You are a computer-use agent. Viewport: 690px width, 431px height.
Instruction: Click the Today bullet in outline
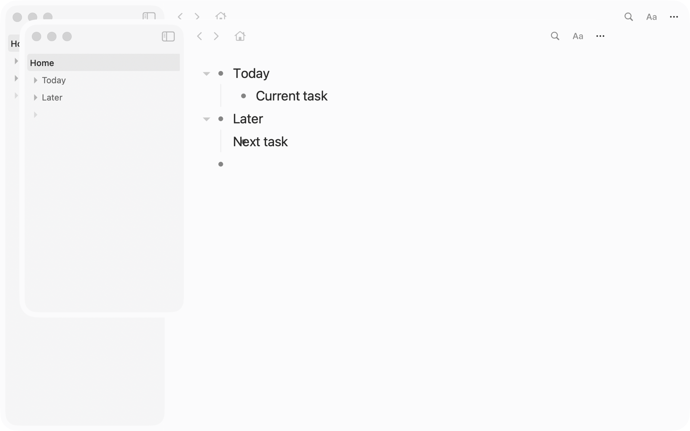221,73
